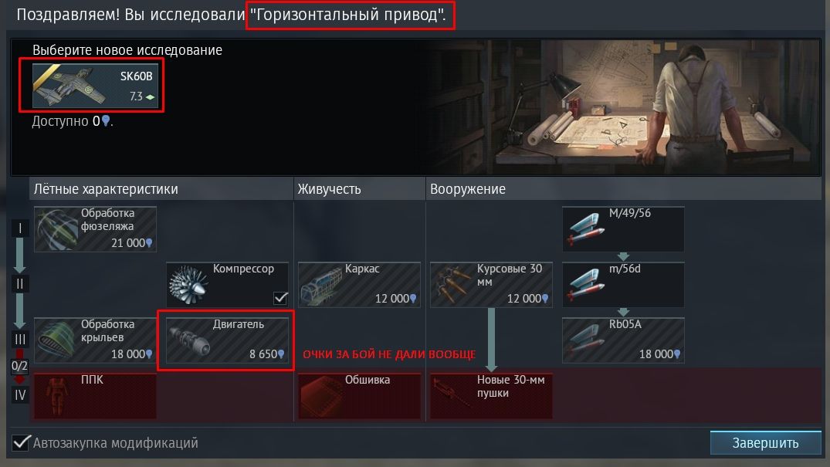Select the locked ППК tier IV module

click(x=95, y=396)
